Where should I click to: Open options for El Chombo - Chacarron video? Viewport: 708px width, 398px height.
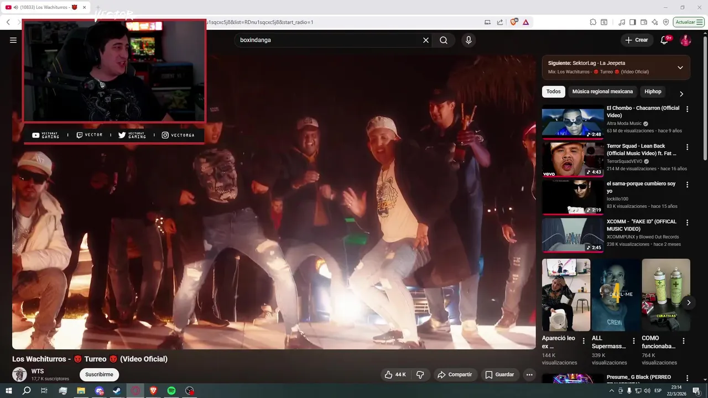click(x=688, y=109)
